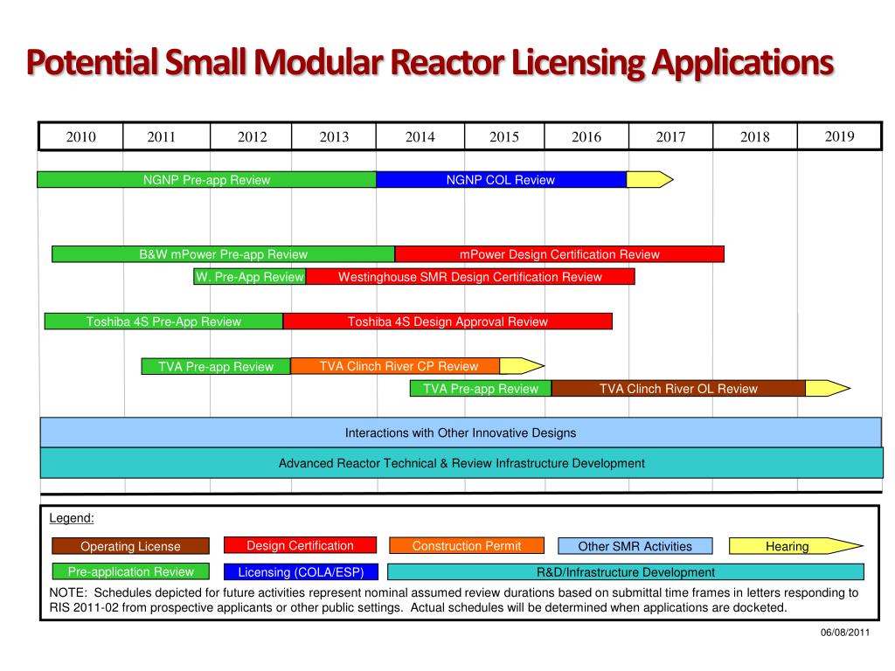Click the mPower Design Certification Review bar

(x=559, y=254)
